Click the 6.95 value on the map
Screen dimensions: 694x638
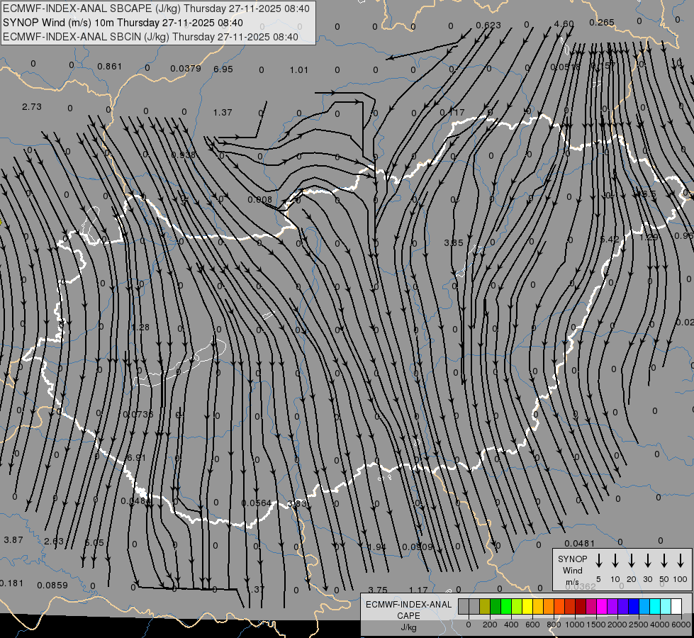(223, 69)
